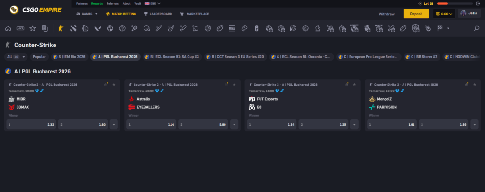
Task: Expand more markets for Astralis vs EYEBALLERS
Action: [x=234, y=125]
